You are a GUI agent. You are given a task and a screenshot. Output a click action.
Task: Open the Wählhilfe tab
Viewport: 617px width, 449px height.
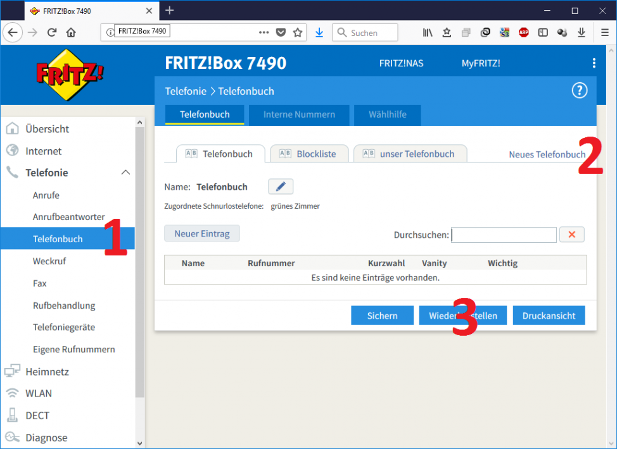(x=388, y=114)
